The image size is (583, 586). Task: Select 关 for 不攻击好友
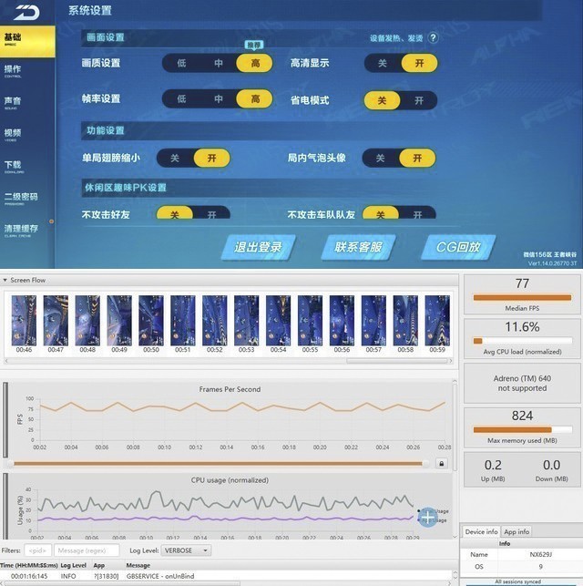point(174,213)
